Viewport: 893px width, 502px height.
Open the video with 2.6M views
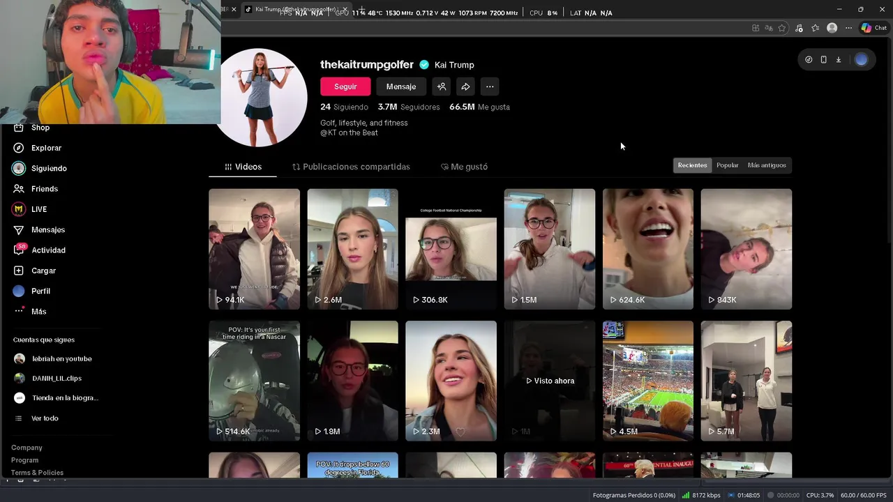[352, 249]
